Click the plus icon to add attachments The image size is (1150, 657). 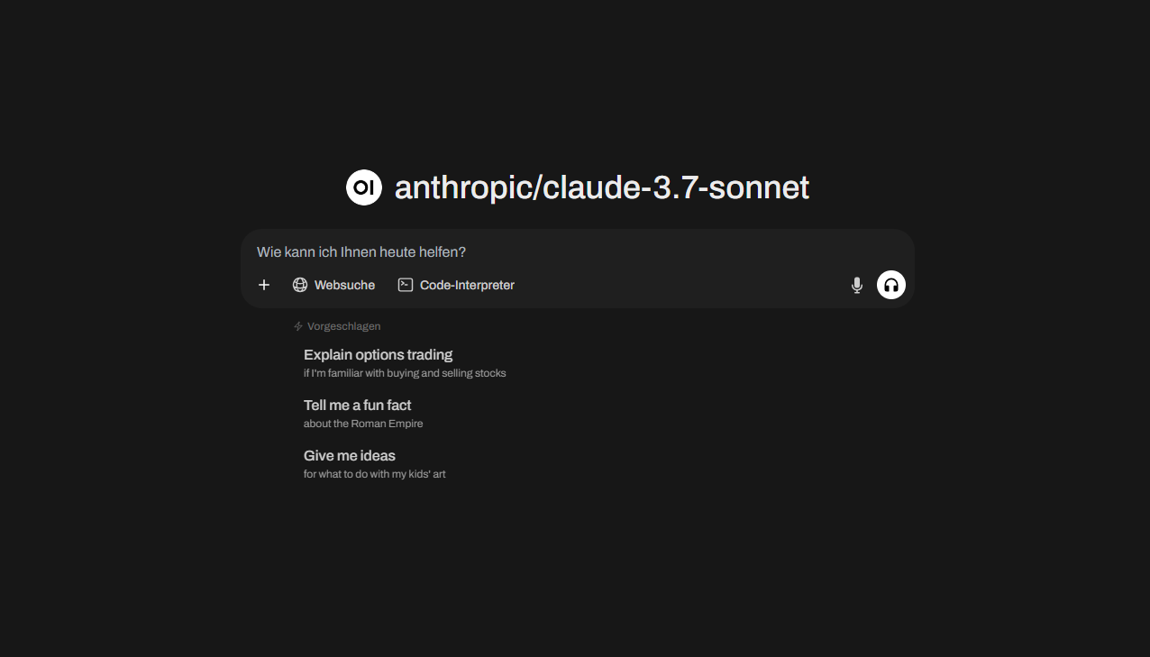coord(264,285)
